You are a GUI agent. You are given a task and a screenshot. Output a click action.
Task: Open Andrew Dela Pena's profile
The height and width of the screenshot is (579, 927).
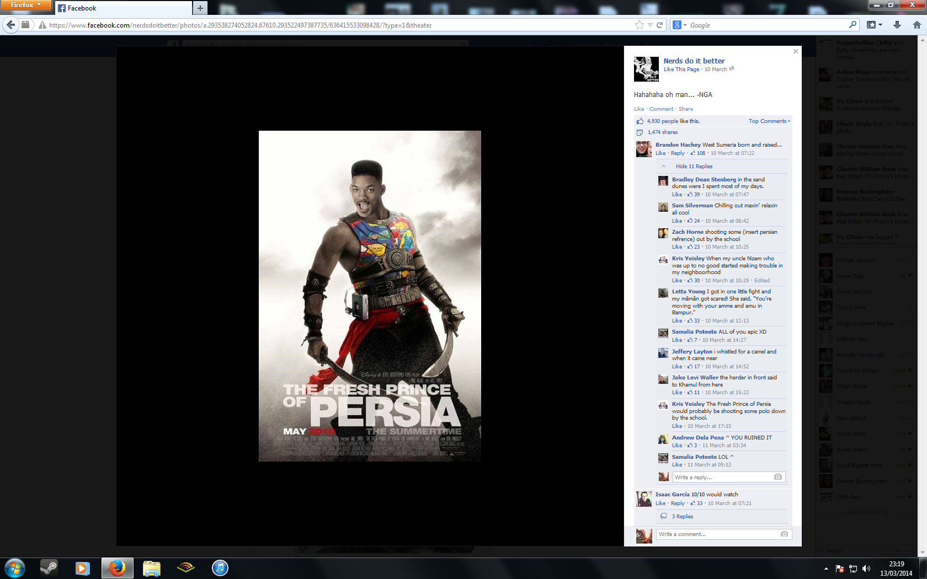[x=697, y=438]
